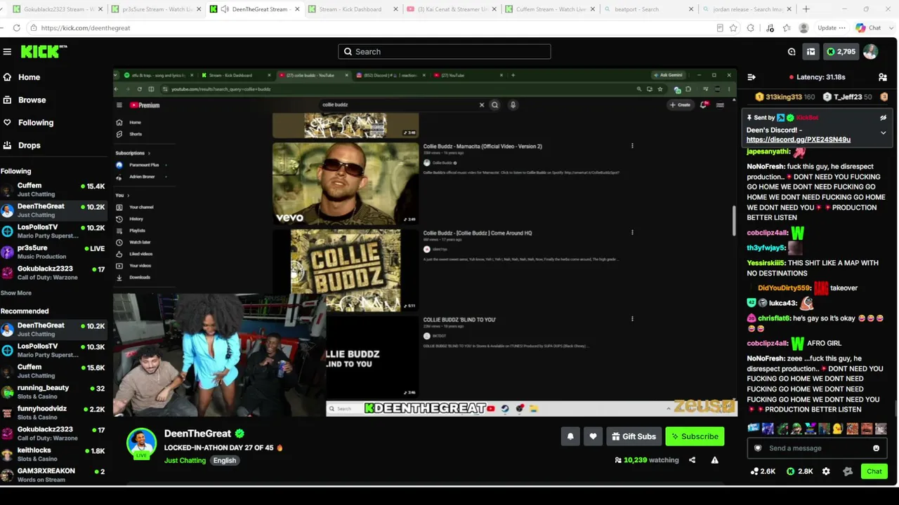Image resolution: width=899 pixels, height=505 pixels.
Task: Select the English language tag
Action: coord(225,461)
